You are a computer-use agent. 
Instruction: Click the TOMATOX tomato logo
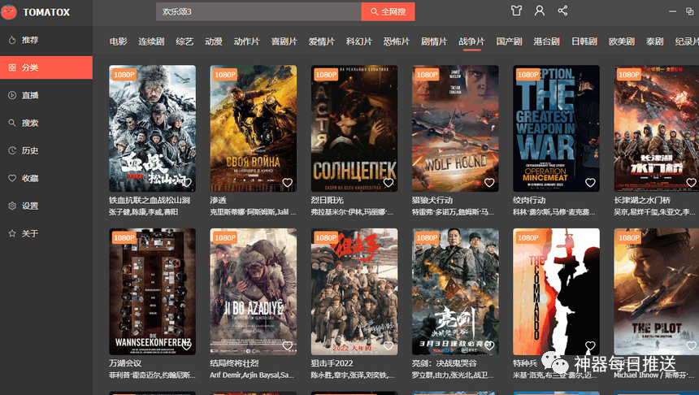click(8, 11)
